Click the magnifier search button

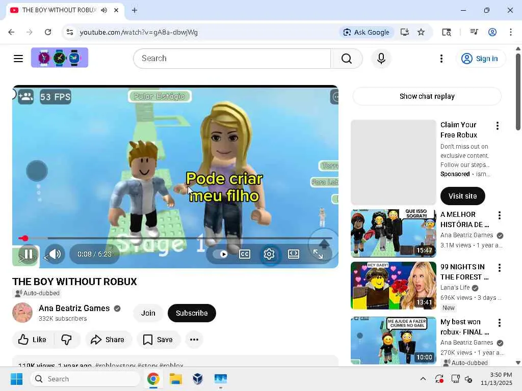[347, 59]
